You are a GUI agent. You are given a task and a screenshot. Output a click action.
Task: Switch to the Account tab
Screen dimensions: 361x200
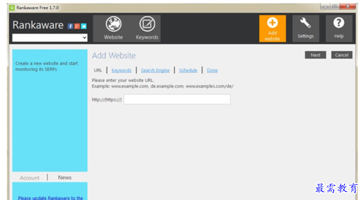point(29,178)
